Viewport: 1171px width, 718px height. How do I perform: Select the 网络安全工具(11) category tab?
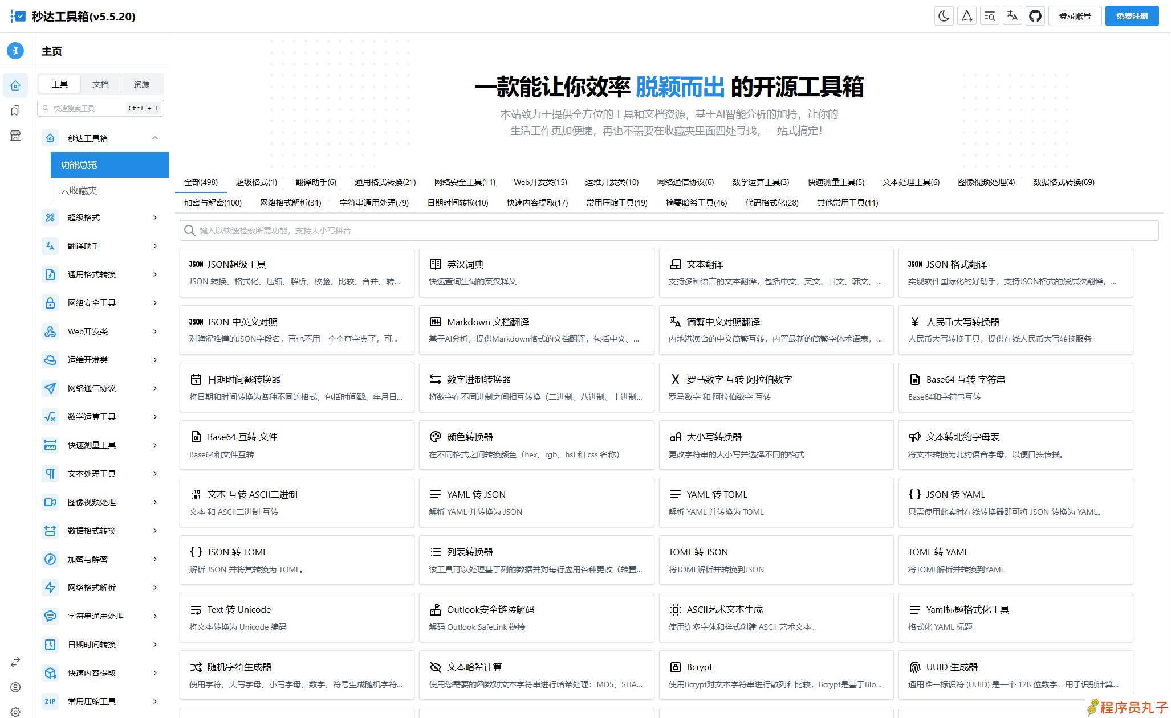pyautogui.click(x=465, y=182)
